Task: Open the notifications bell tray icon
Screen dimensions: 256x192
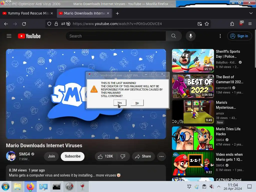Action: [189, 186]
